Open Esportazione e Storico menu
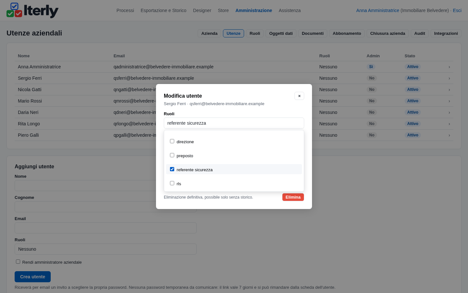Viewport: 468px width, 293px height. point(163,10)
